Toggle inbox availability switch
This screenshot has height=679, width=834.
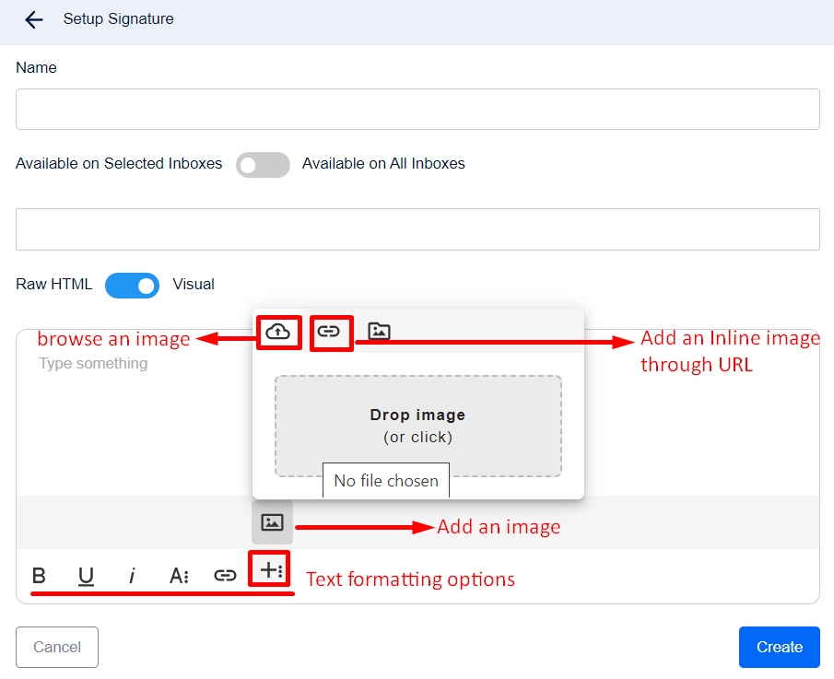click(263, 165)
